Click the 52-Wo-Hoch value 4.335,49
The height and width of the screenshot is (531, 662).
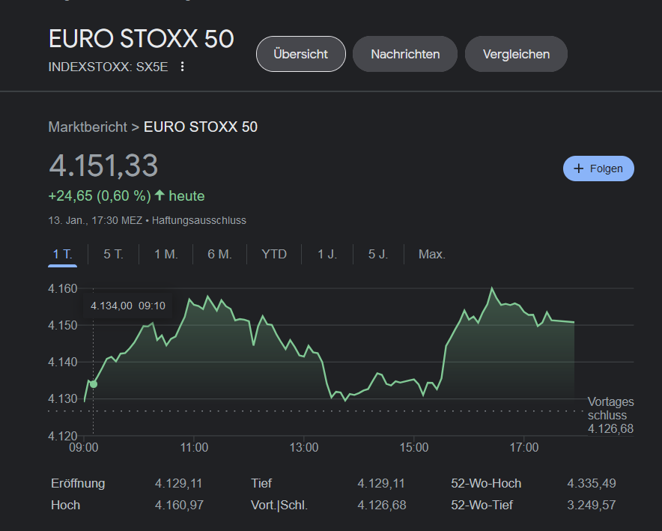[x=592, y=483]
